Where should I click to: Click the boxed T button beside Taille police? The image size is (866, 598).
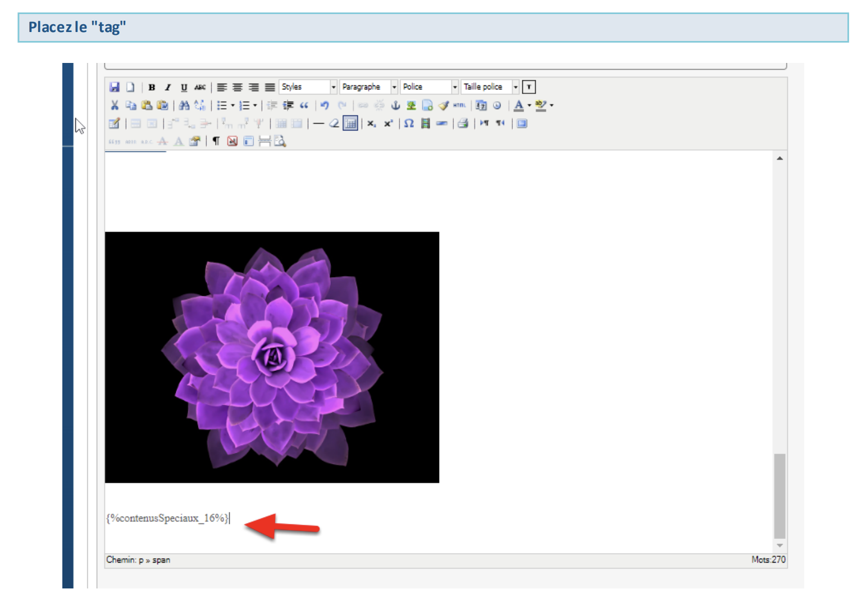[x=529, y=87]
